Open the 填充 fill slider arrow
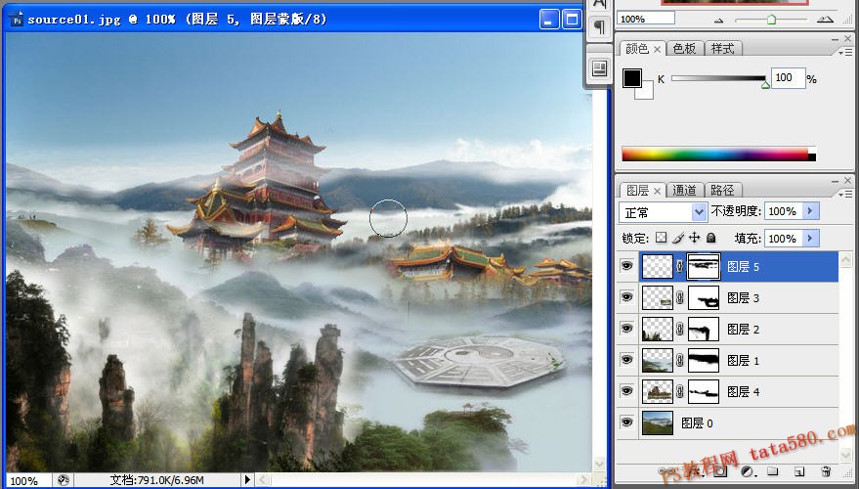Screen dimensions: 859x489 (810, 239)
